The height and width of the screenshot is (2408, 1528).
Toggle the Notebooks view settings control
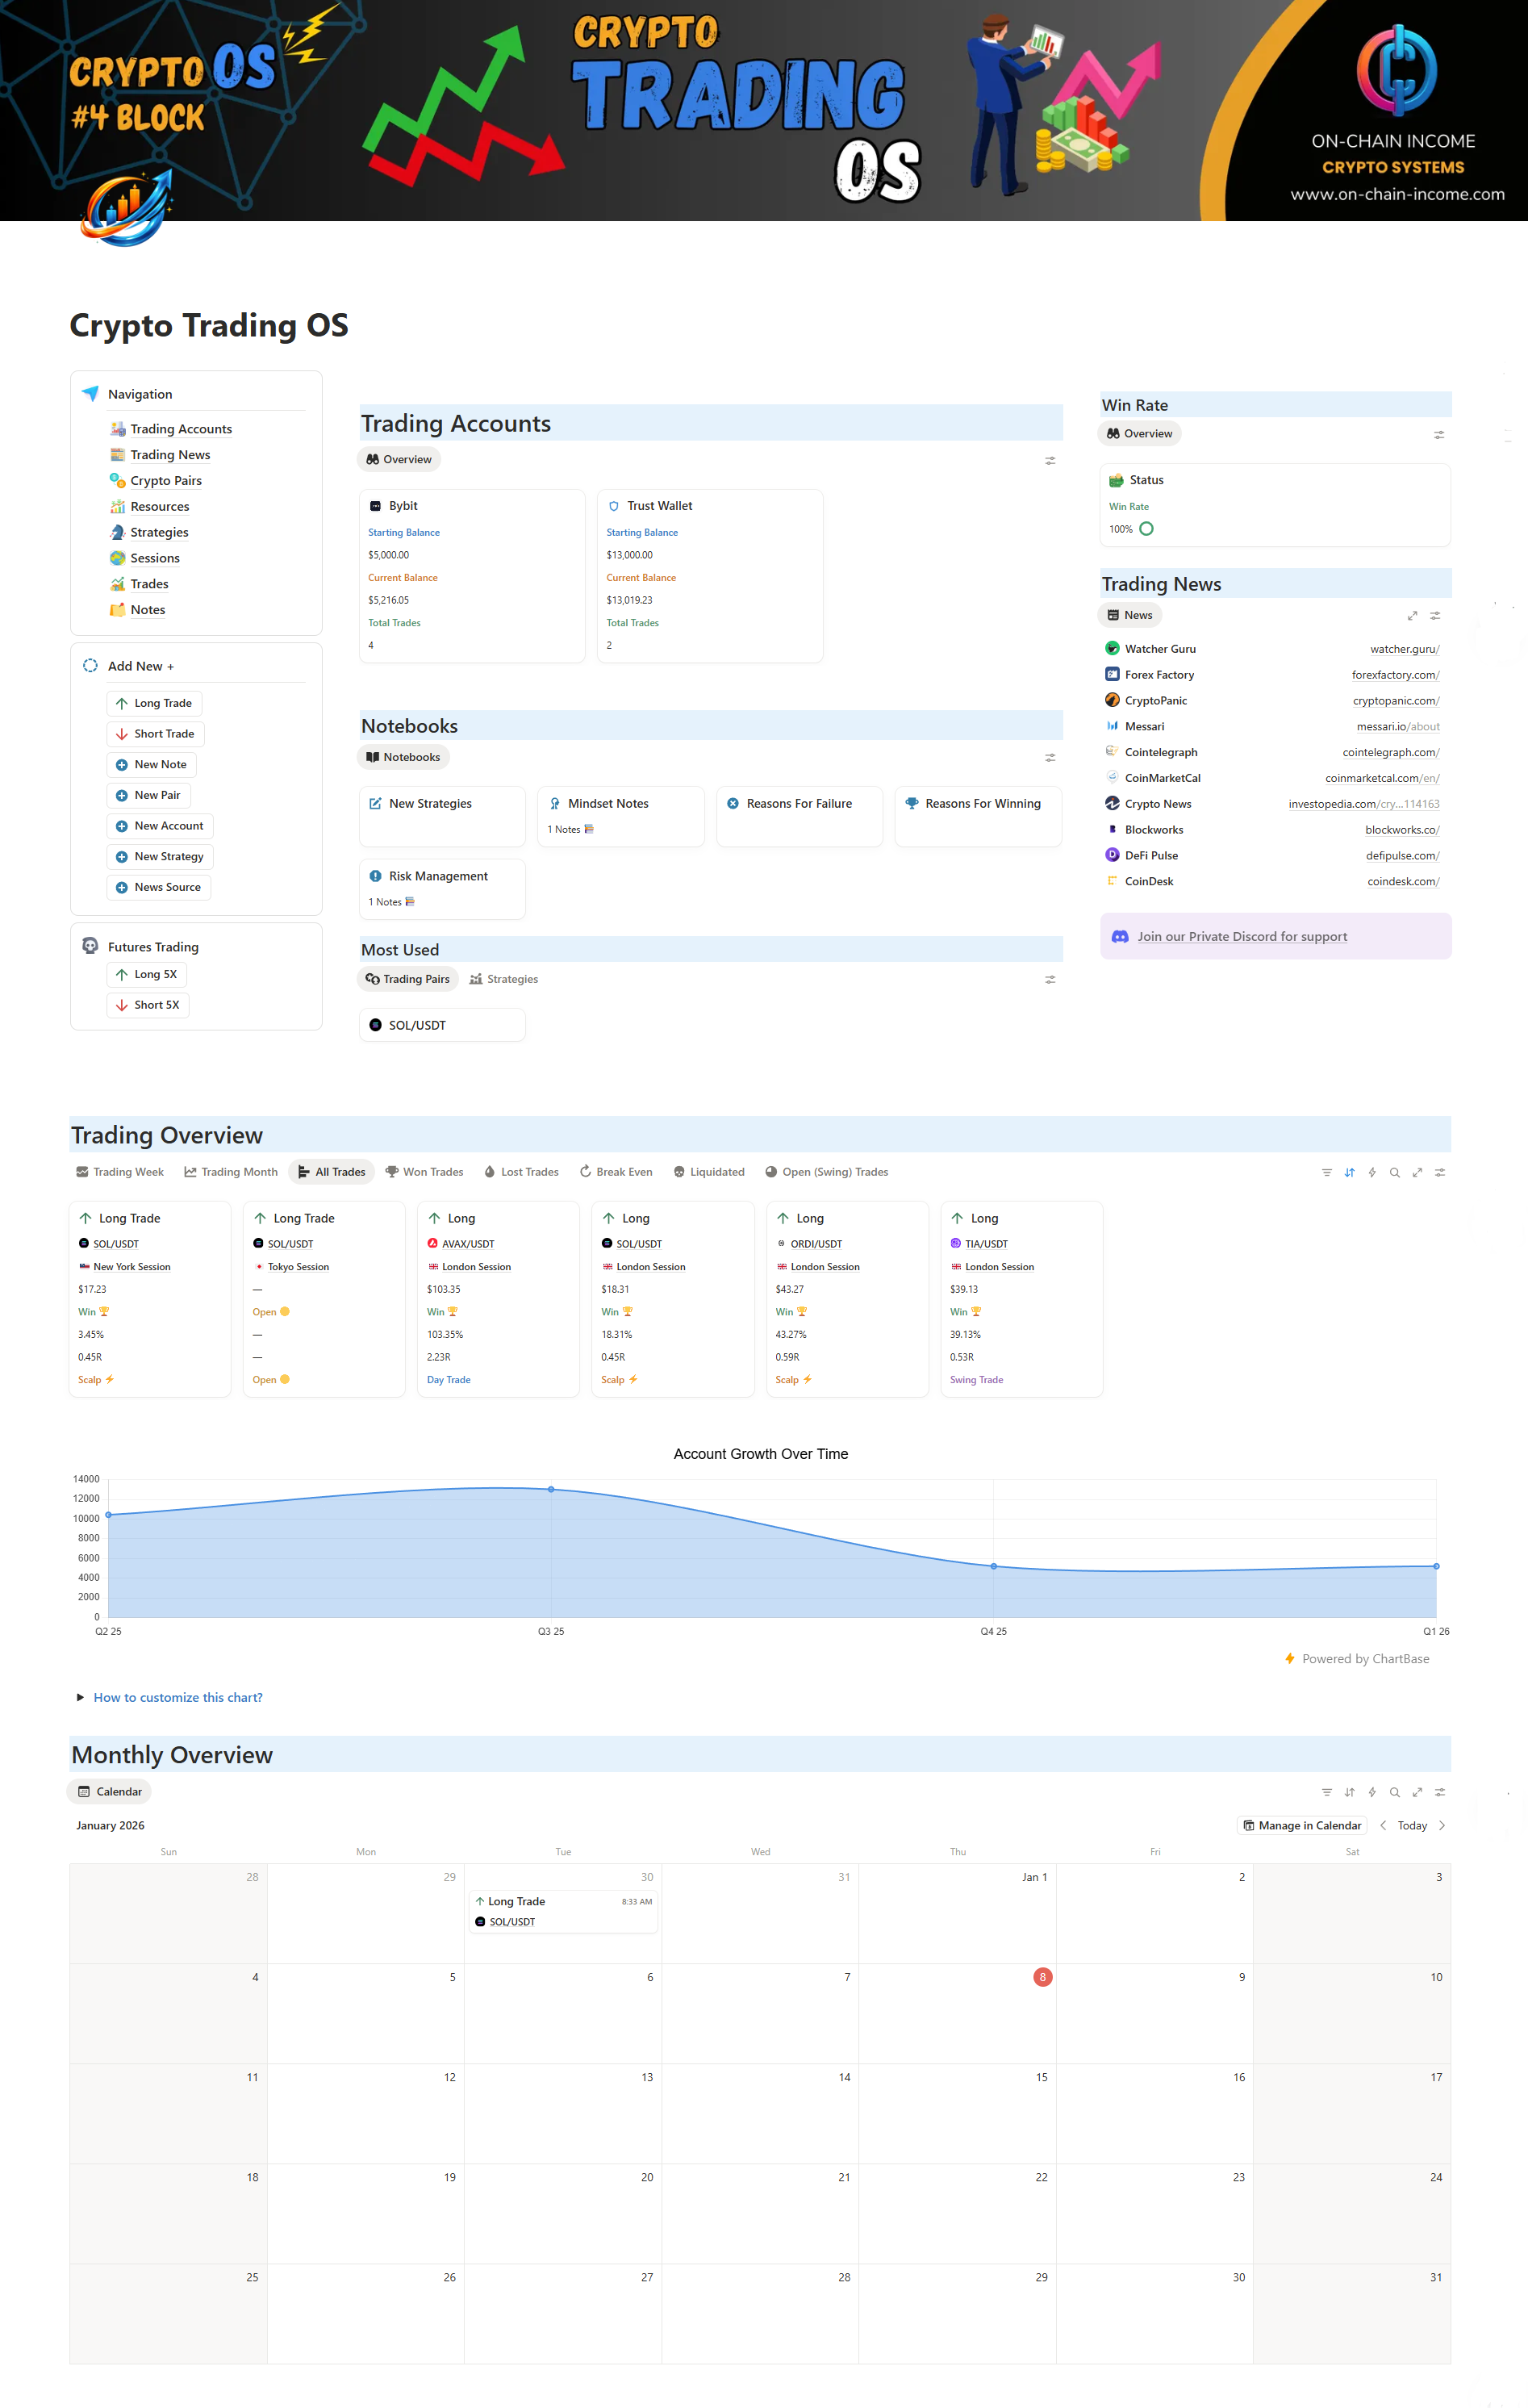coord(1050,758)
